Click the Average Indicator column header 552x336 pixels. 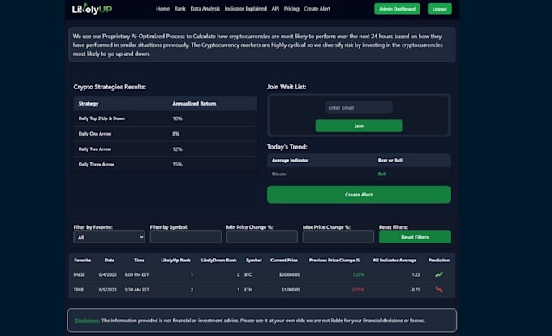point(291,161)
